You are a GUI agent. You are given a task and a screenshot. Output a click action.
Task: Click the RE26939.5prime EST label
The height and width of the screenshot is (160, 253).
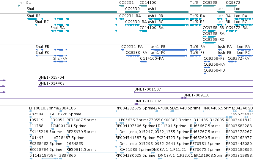tap(81, 132)
